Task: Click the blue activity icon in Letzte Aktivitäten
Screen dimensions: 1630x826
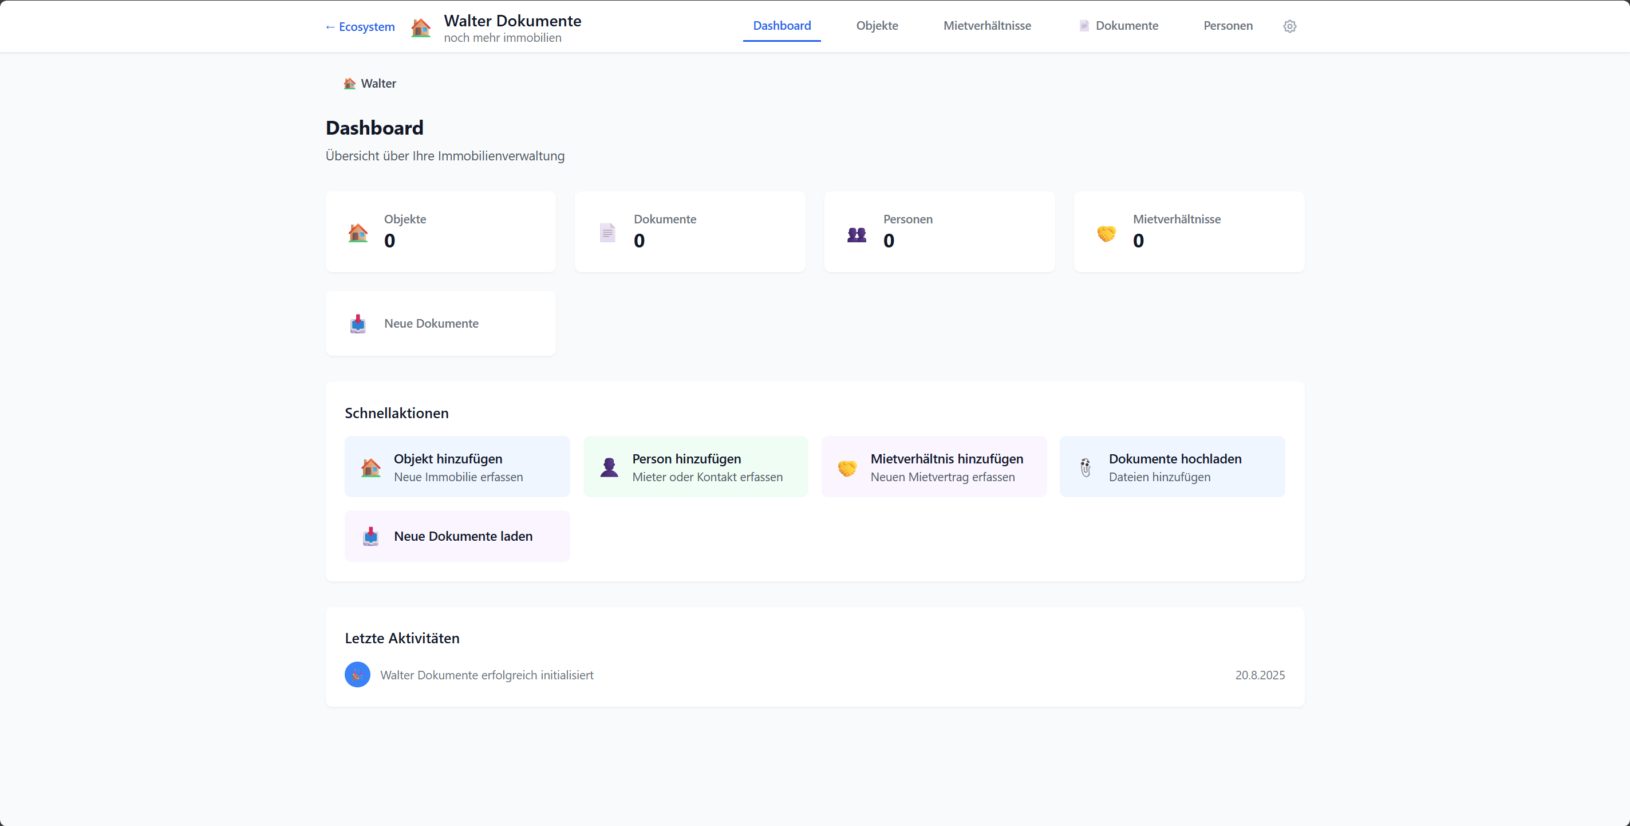Action: point(357,675)
